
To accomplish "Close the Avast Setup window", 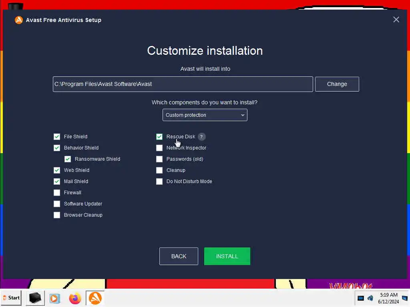I will (x=396, y=20).
